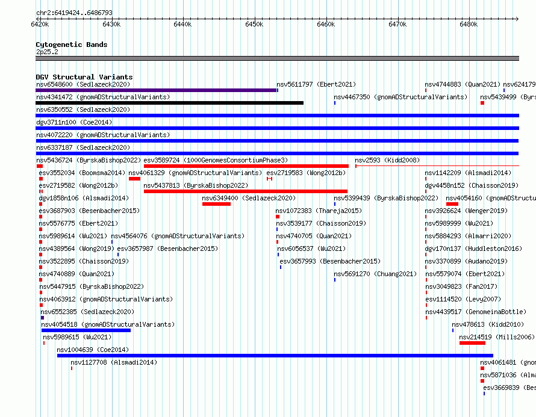Click nsv4054518 (gnomADStructuralVariants) label
The image size is (536, 417).
108,324
